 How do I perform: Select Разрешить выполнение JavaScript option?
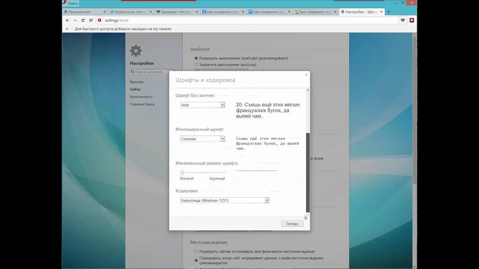coord(196,58)
